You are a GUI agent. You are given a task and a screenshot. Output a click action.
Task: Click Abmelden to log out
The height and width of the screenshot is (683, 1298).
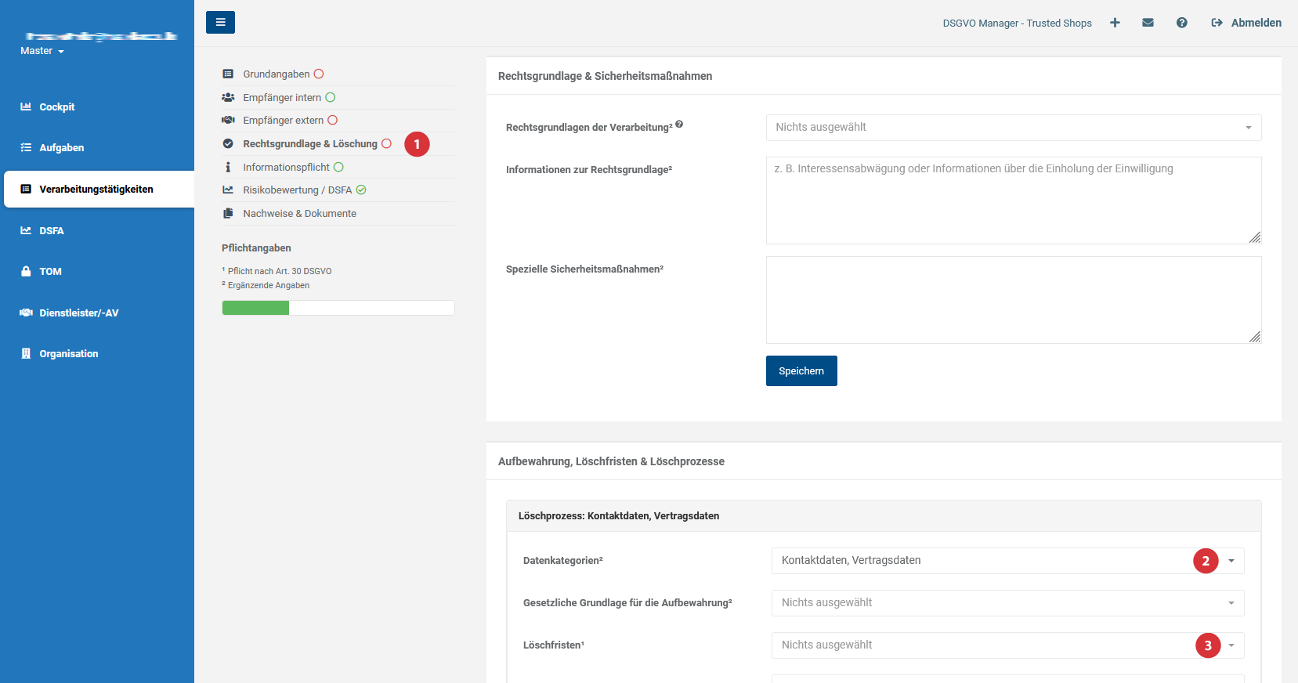coord(1246,23)
